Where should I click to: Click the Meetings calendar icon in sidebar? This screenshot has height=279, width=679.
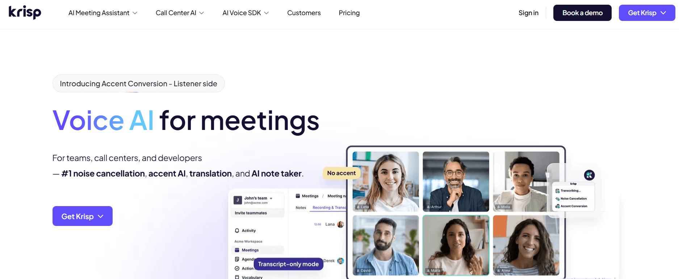point(237,250)
